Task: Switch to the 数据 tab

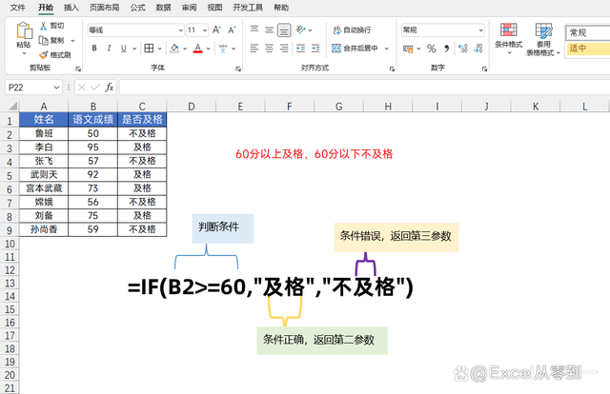Action: coord(163,8)
